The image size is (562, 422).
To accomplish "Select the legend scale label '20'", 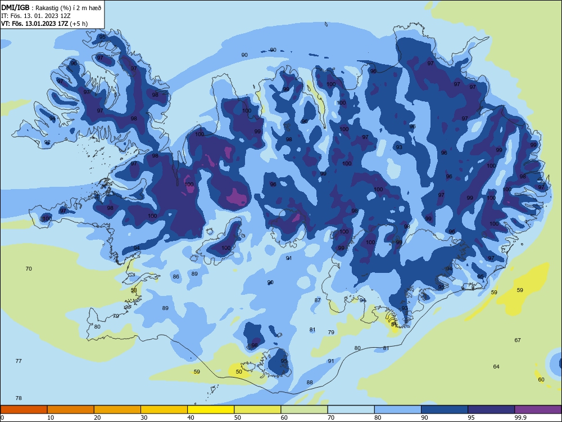I will (97, 417).
